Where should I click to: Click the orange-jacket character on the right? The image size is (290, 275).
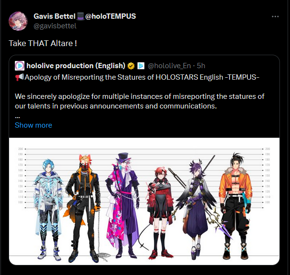(x=235, y=205)
